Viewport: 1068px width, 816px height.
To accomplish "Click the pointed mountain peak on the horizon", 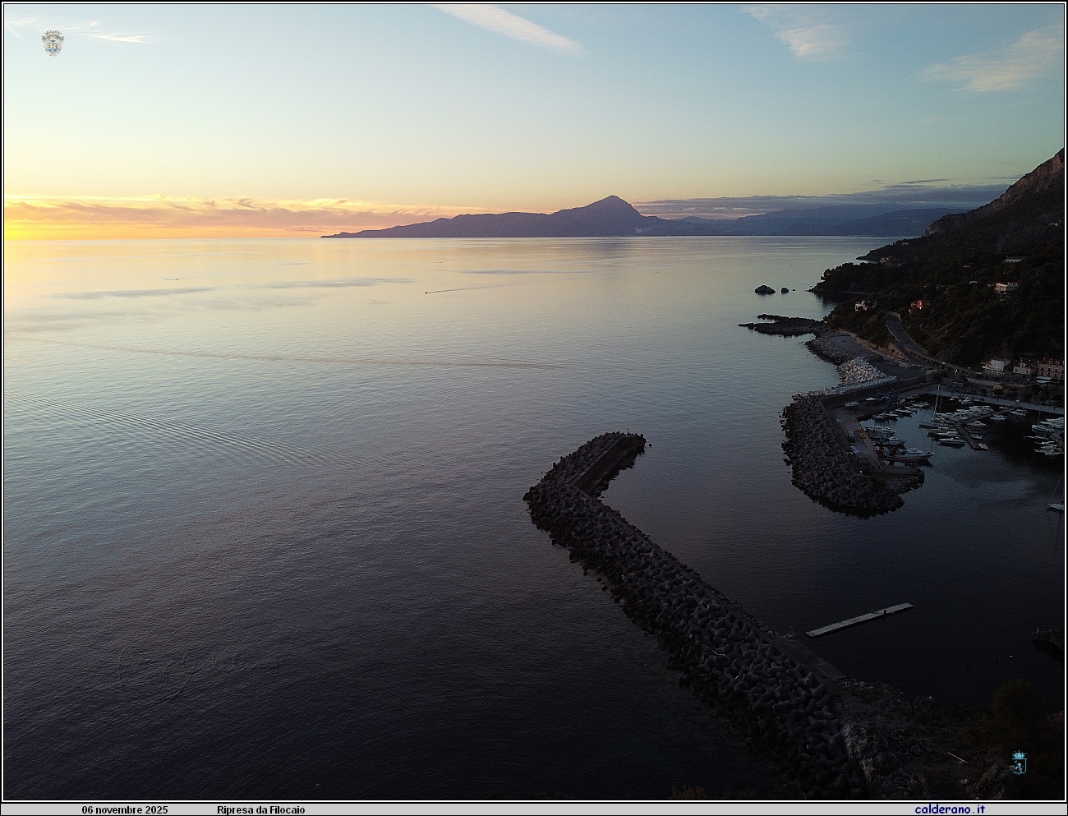I will (609, 199).
